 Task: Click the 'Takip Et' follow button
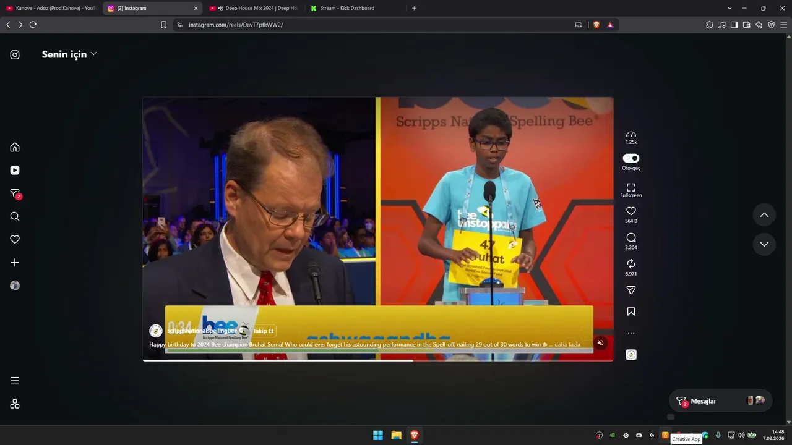point(263,331)
